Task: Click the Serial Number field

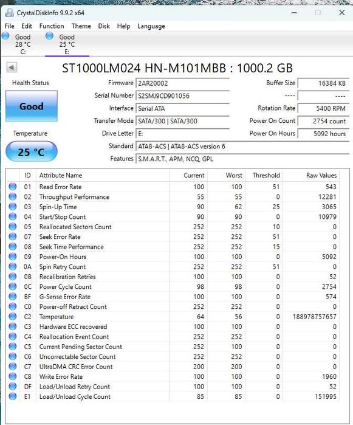Action: pos(182,95)
